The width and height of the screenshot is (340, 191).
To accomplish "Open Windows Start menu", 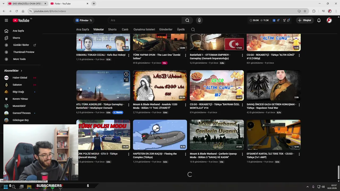I will [6, 186].
